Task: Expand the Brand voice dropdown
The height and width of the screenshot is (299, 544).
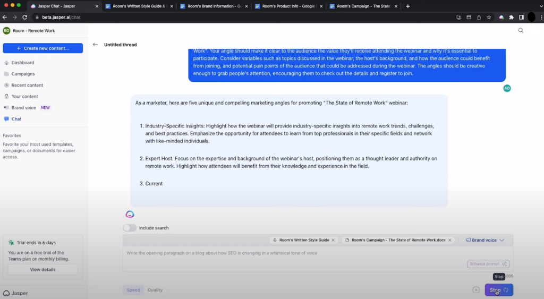Action: click(x=484, y=240)
